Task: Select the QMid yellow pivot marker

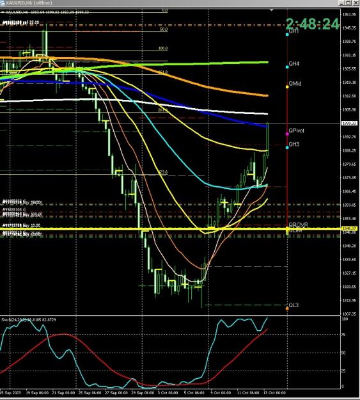Action: tap(287, 87)
